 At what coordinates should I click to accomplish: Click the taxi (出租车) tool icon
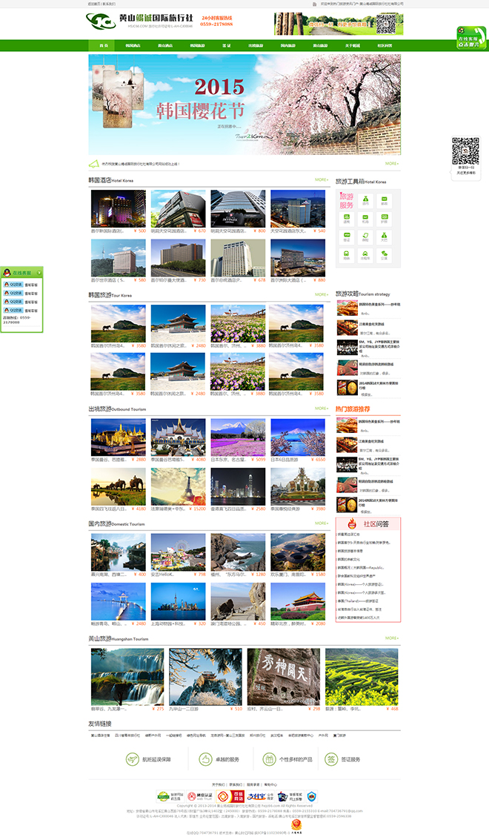click(x=365, y=254)
